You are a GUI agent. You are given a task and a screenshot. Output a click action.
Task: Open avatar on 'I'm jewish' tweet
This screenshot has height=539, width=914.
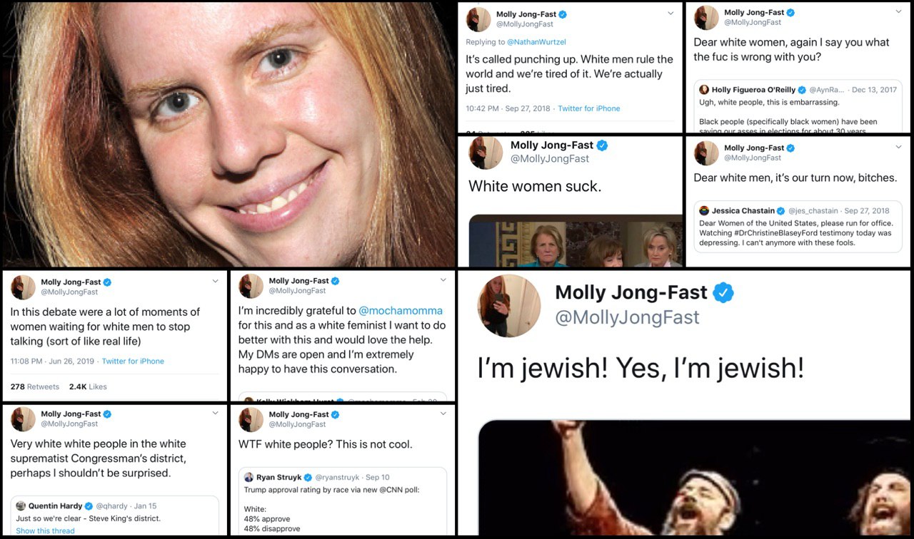point(509,305)
